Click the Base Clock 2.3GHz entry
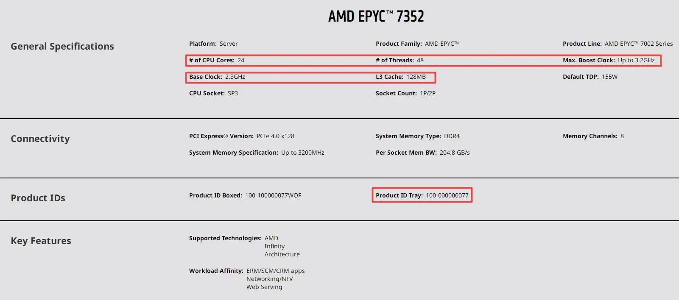 click(217, 77)
